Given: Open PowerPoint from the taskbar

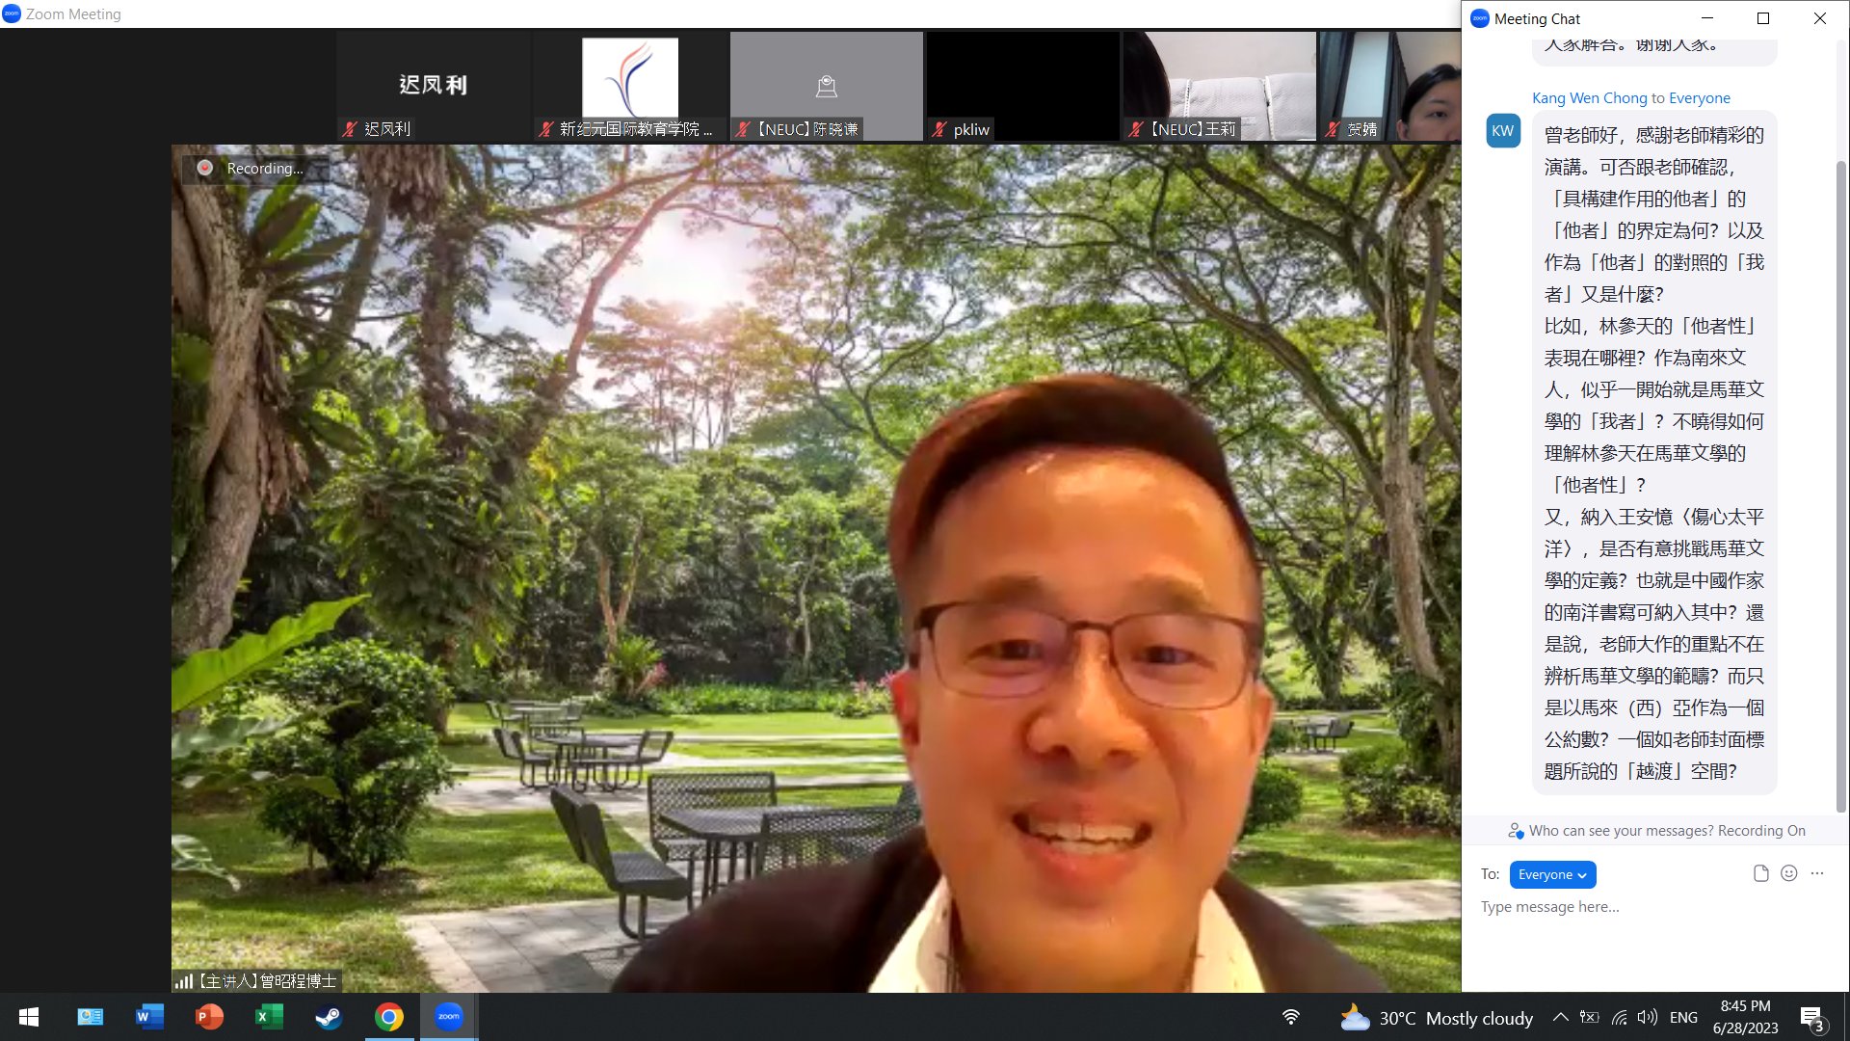Looking at the screenshot, I should 209,1017.
